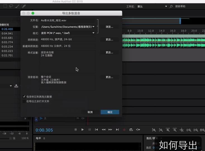Click the fast forward button
The image size is (205, 151).
point(110,130)
